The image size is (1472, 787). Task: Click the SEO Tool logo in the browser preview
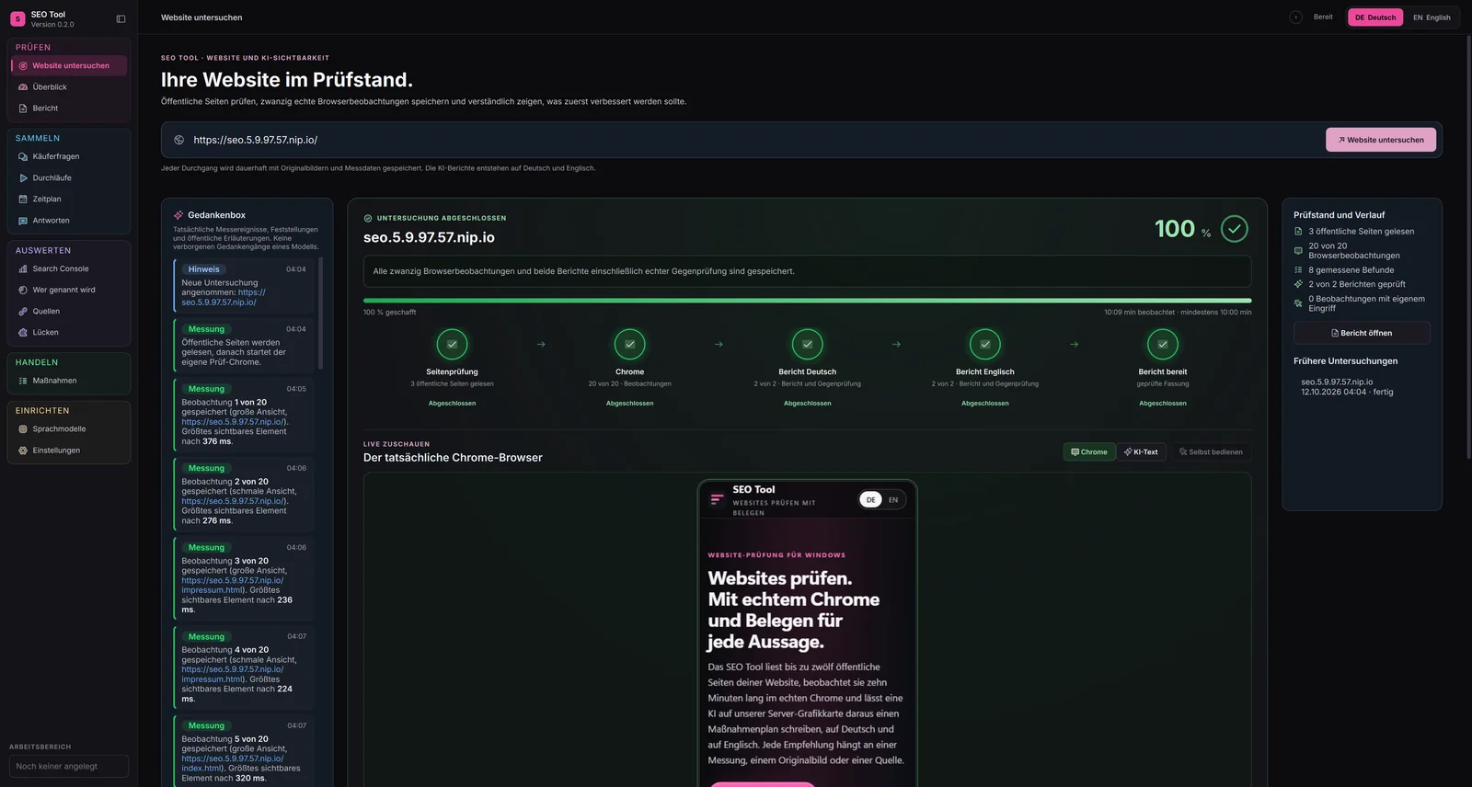[717, 499]
